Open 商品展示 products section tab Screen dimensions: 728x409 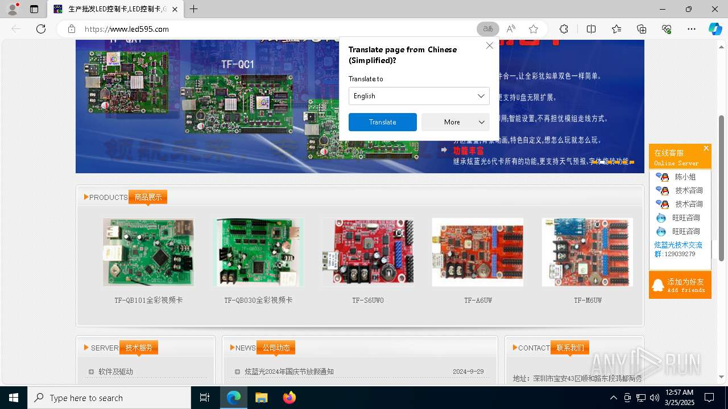(x=148, y=197)
